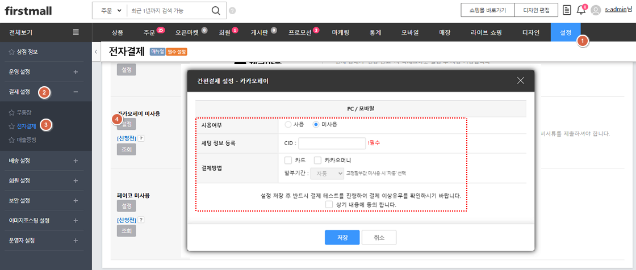Click the 신청전 link under 카카오페이
This screenshot has width=636, height=270.
pos(126,138)
